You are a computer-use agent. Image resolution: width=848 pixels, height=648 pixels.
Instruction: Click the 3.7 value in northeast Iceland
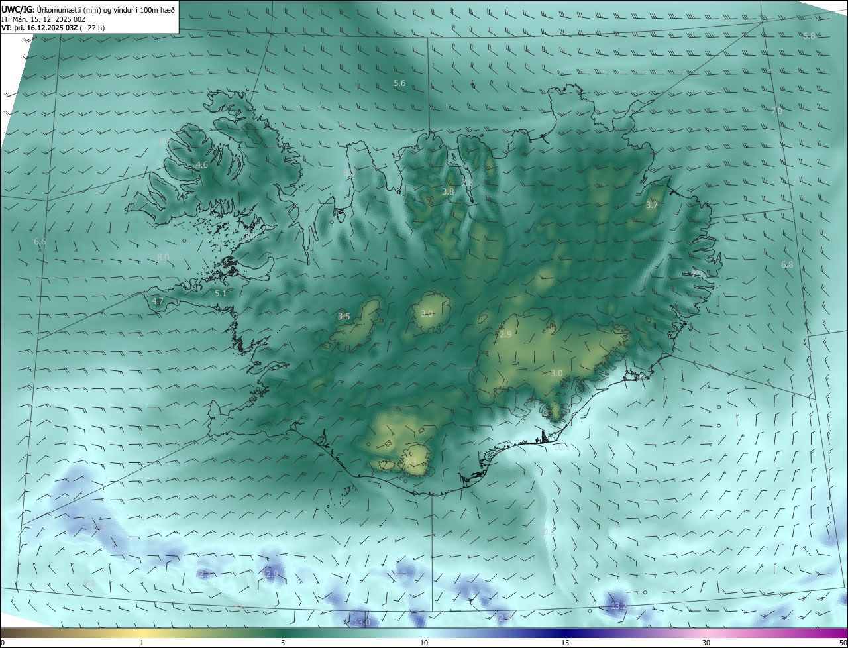(652, 205)
